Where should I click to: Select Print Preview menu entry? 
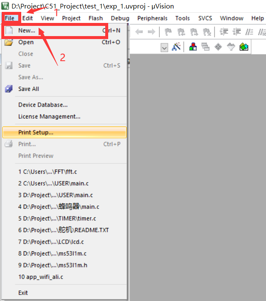point(64,156)
